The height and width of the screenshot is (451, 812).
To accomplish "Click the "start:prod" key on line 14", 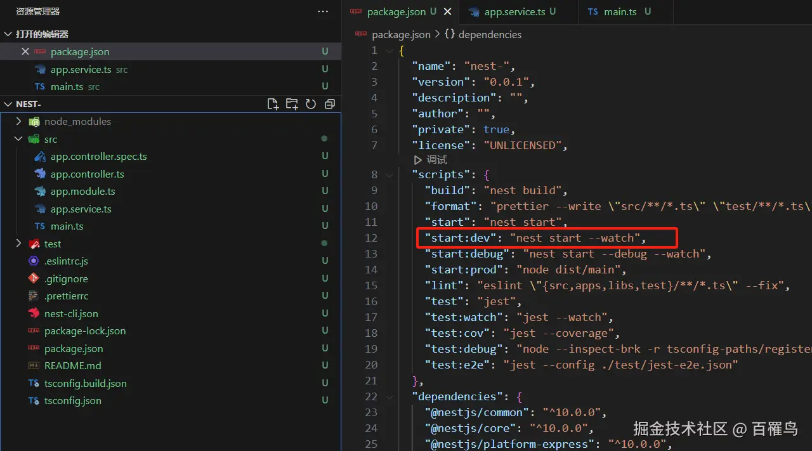I will tap(465, 270).
